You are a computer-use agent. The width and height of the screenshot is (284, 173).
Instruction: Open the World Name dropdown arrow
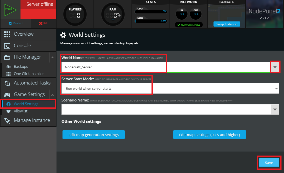[x=275, y=67]
